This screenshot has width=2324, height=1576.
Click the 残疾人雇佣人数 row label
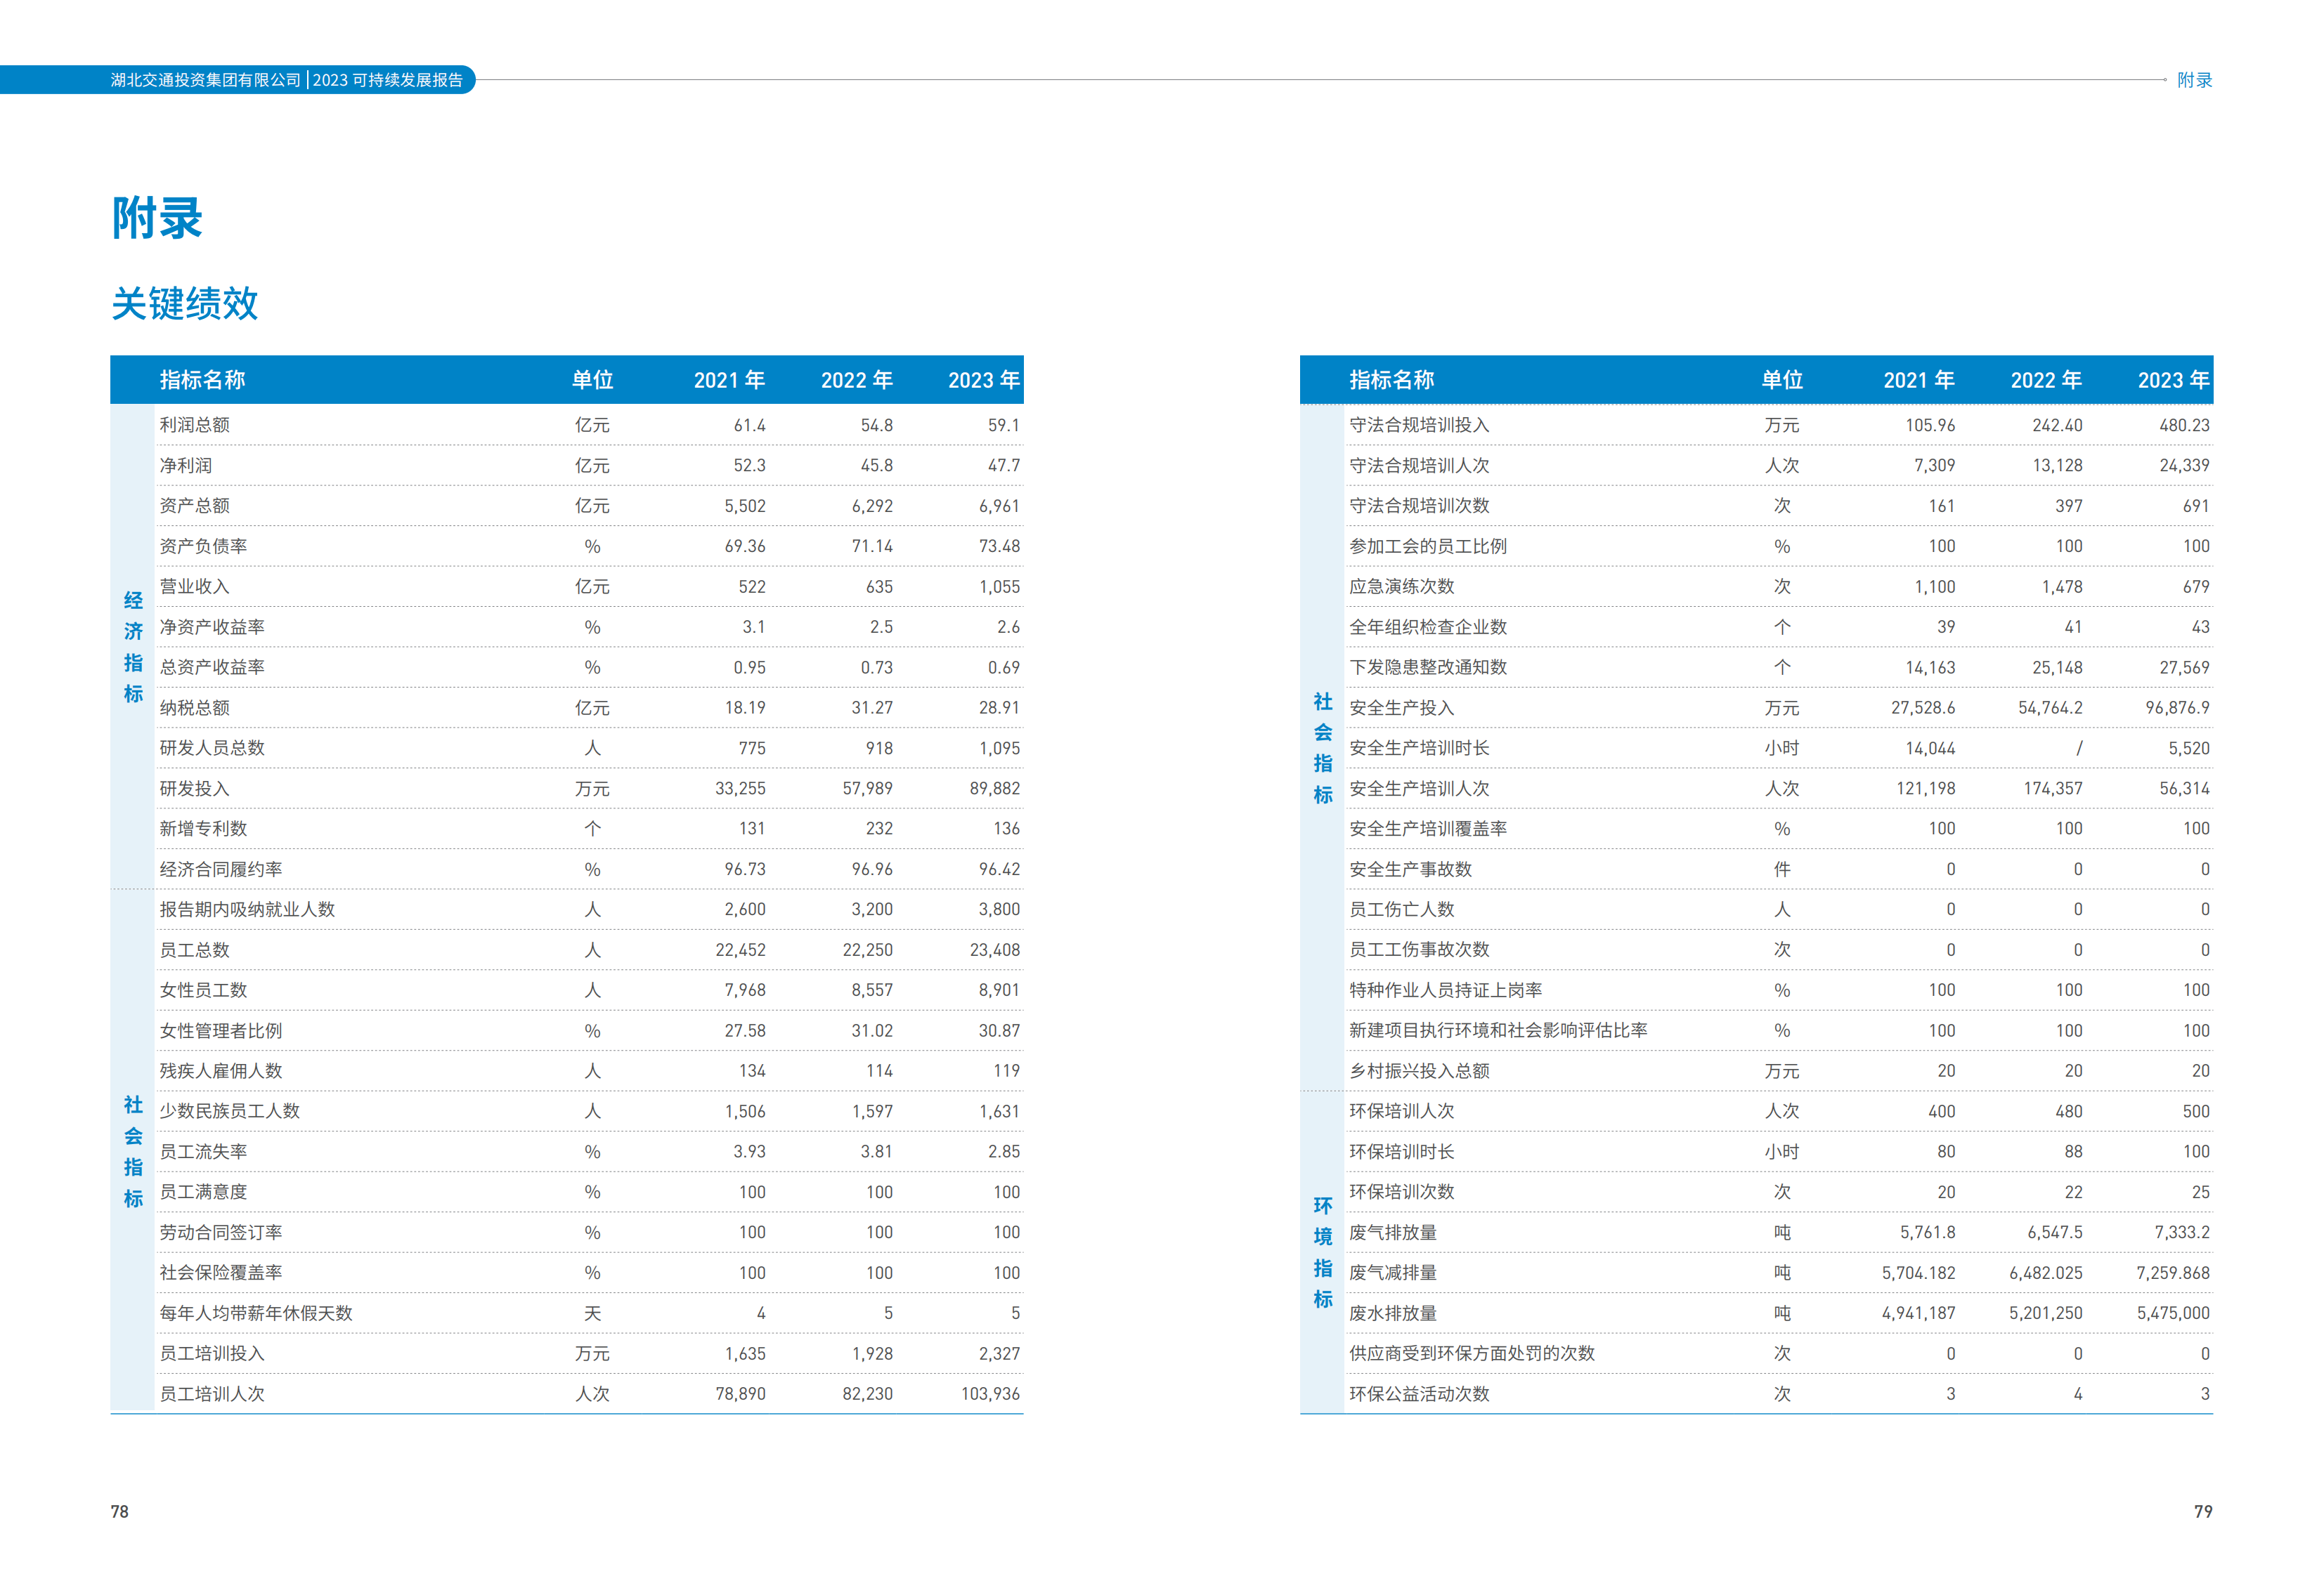click(x=221, y=1070)
